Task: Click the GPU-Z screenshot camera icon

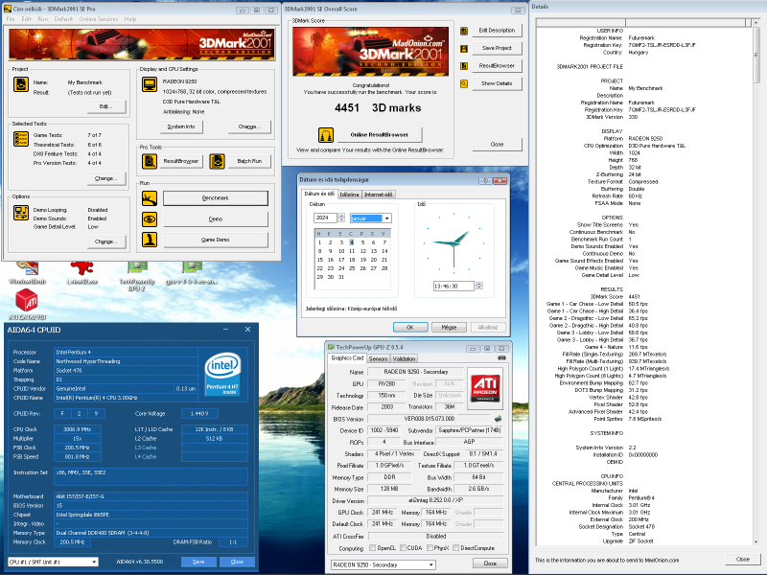Action: (x=501, y=357)
